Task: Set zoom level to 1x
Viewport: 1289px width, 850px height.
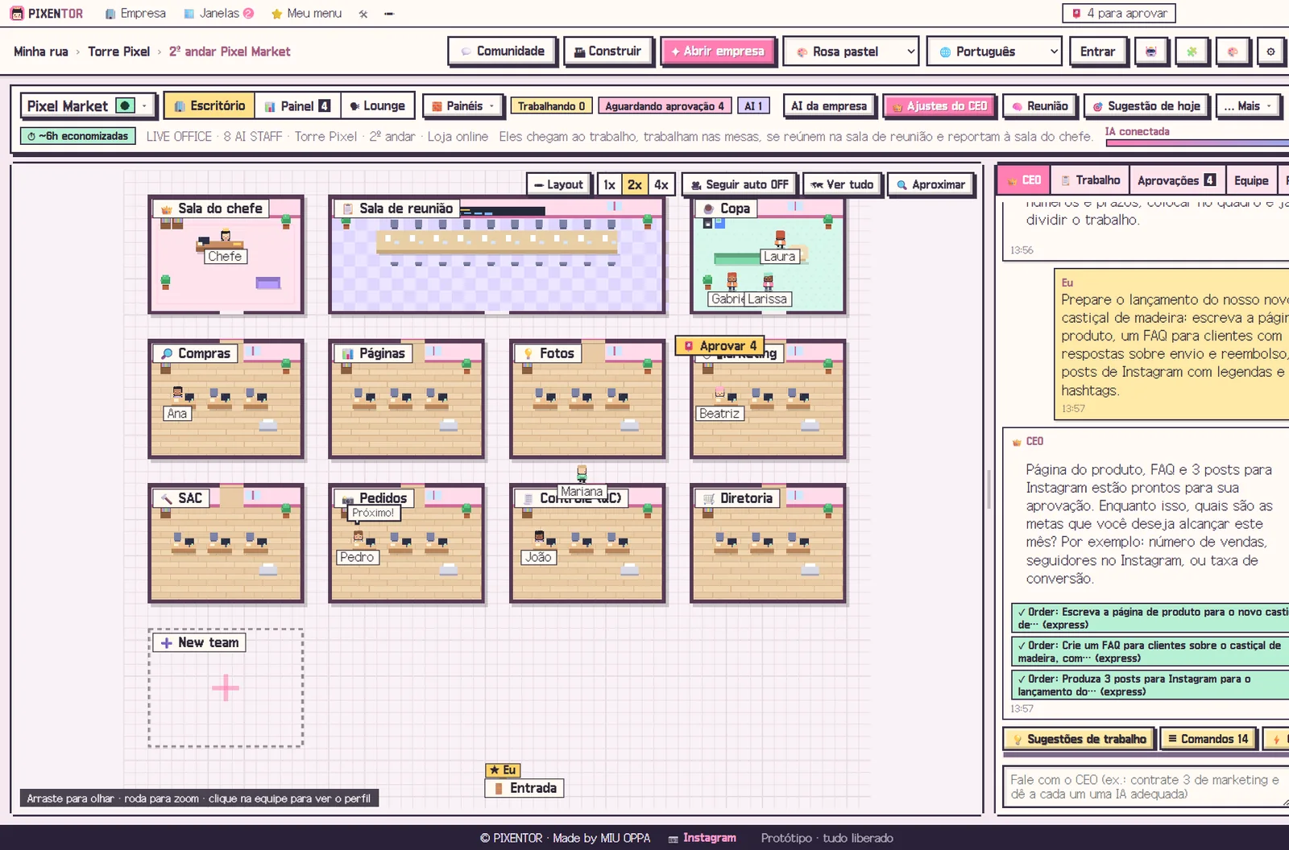Action: coord(610,184)
